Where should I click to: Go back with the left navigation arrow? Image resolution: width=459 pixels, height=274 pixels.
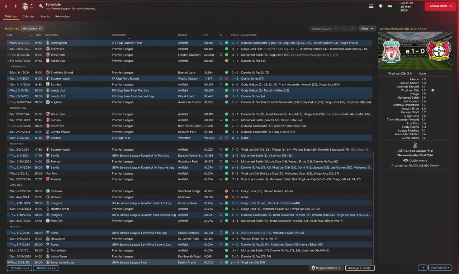pyautogui.click(x=6, y=6)
